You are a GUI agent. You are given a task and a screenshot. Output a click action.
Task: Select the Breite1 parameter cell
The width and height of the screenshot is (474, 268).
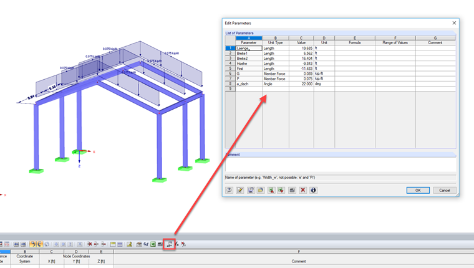pyautogui.click(x=249, y=53)
